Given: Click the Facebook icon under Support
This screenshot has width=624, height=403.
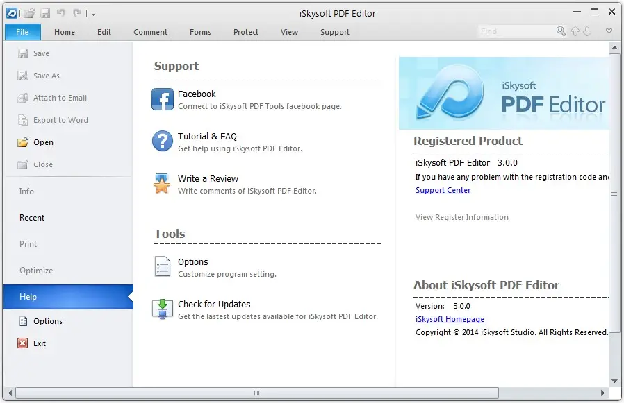Looking at the screenshot, I should coord(163,99).
